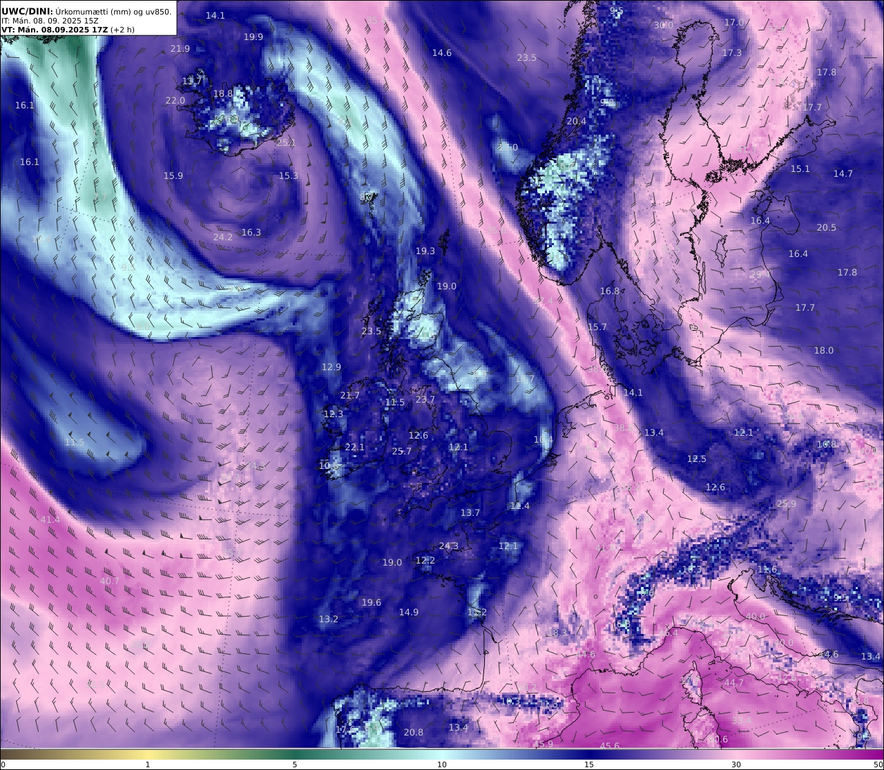Viewport: 884px width, 770px height.
Task: Click the color scale tick label "30"
Action: click(x=736, y=764)
